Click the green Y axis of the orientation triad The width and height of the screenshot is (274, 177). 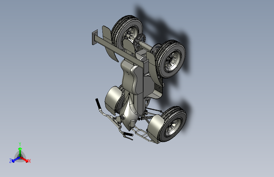[x=20, y=152]
